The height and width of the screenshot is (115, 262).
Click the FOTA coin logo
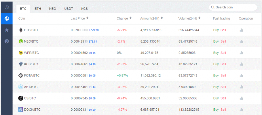[20, 75]
